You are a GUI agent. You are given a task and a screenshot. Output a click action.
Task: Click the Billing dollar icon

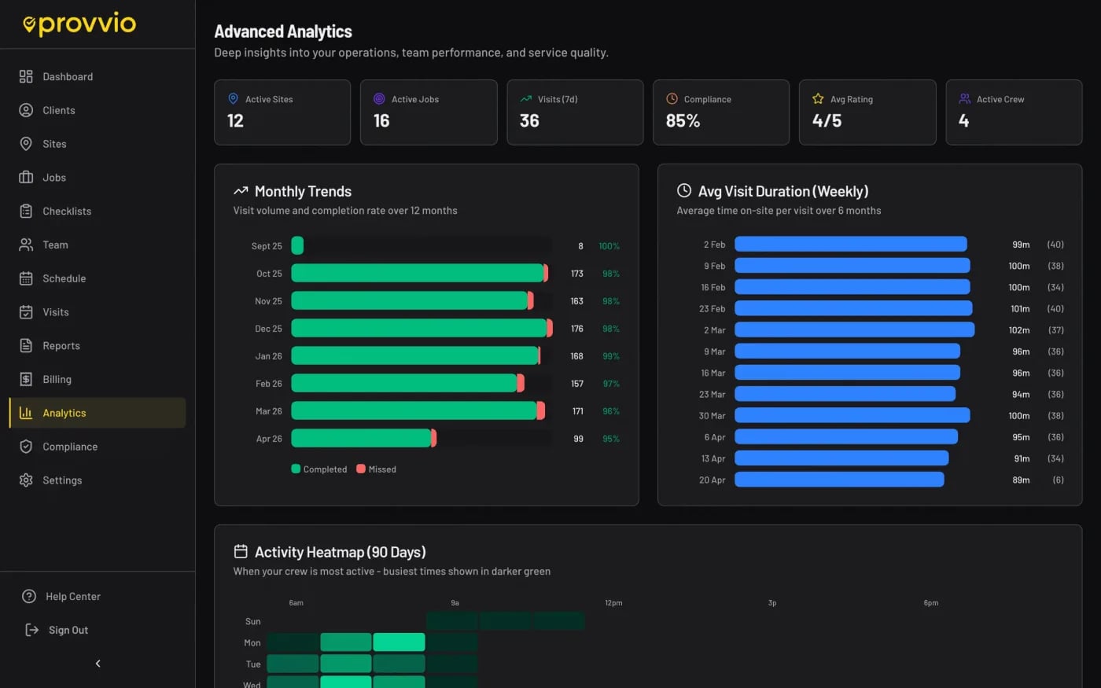(26, 379)
